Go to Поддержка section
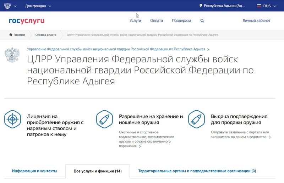This screenshot has width=284, height=183. (181, 21)
